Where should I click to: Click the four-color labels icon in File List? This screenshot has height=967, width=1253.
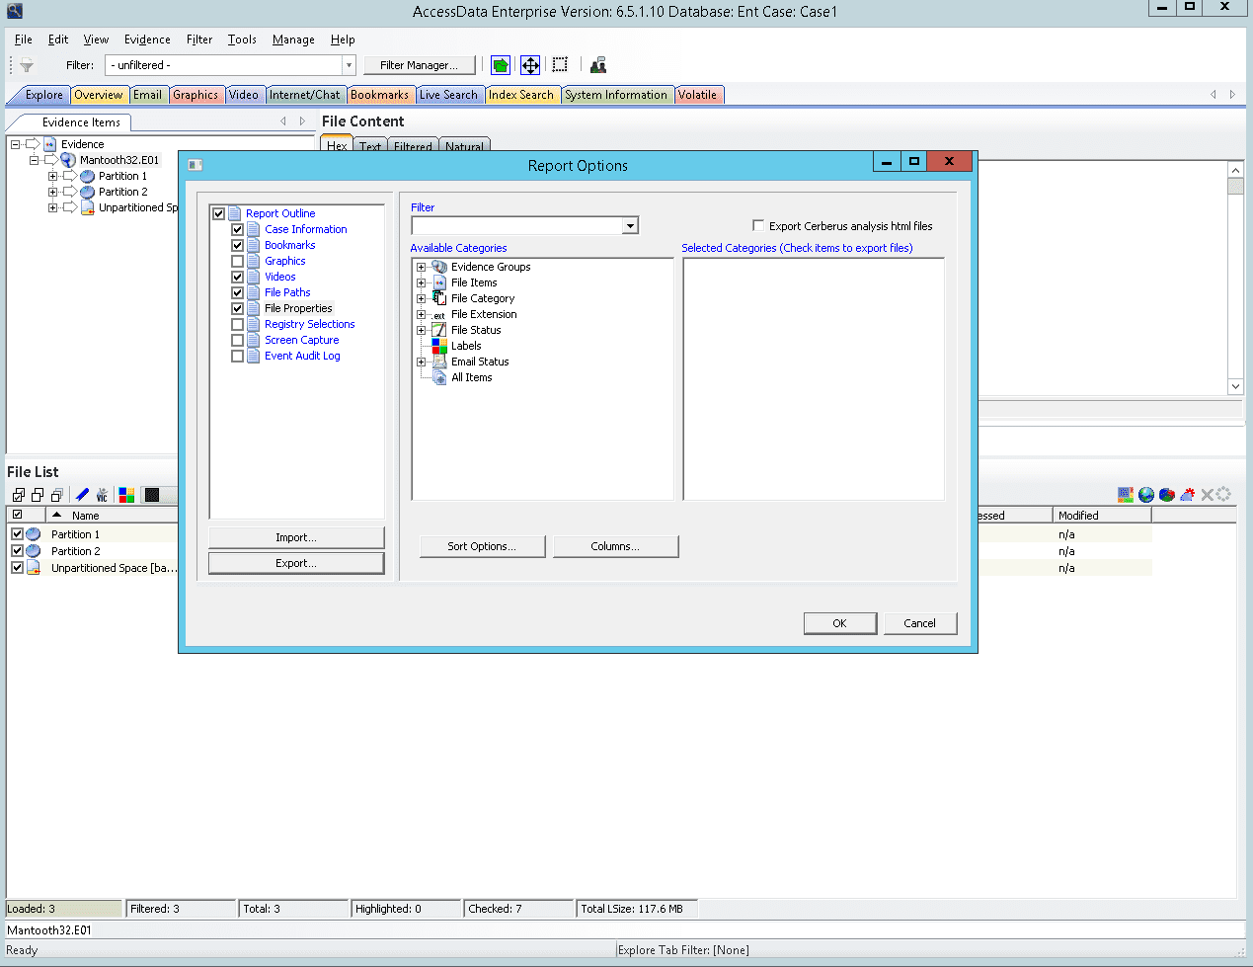(126, 495)
